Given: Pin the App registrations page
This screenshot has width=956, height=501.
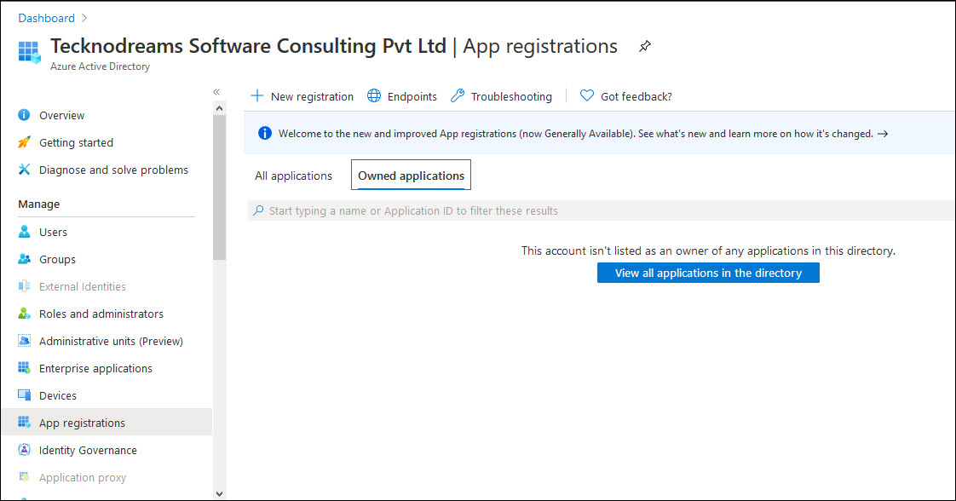Looking at the screenshot, I should (x=644, y=46).
